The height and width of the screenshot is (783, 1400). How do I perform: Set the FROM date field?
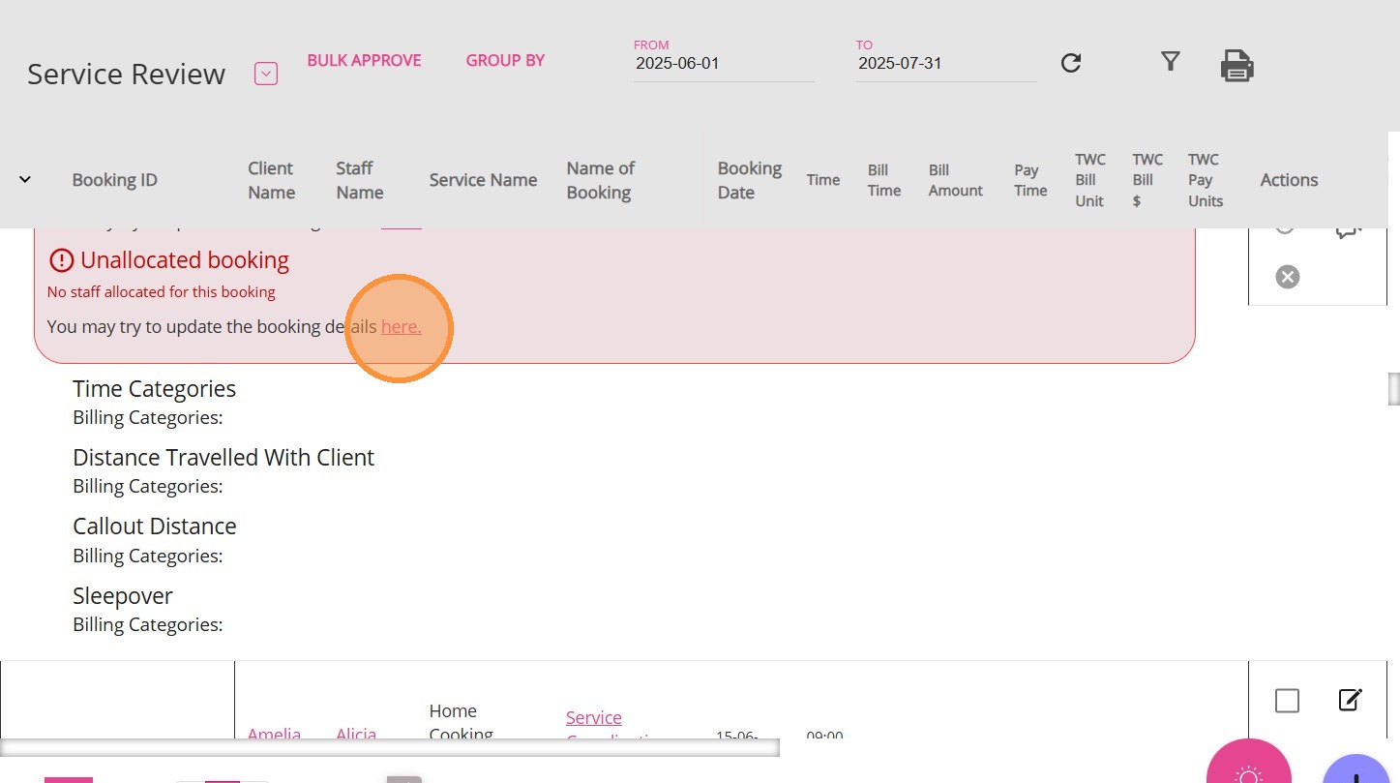pos(724,64)
